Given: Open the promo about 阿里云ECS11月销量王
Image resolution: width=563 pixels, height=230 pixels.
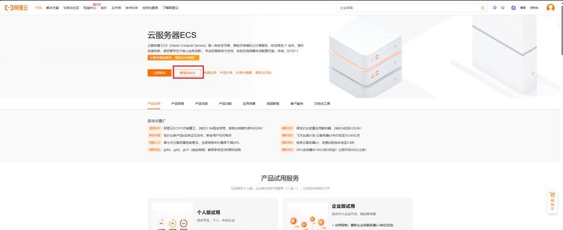Looking at the screenshot, I should coord(213,128).
